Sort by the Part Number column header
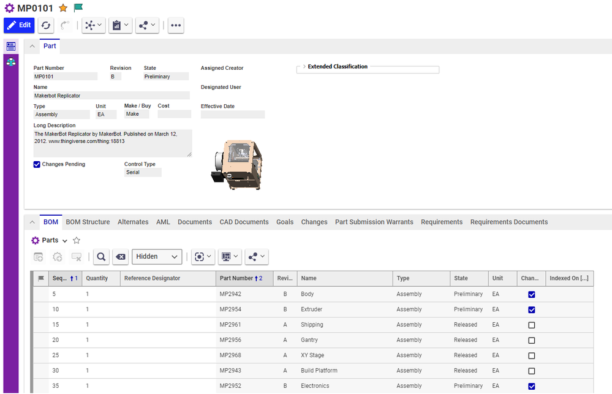 (x=235, y=278)
